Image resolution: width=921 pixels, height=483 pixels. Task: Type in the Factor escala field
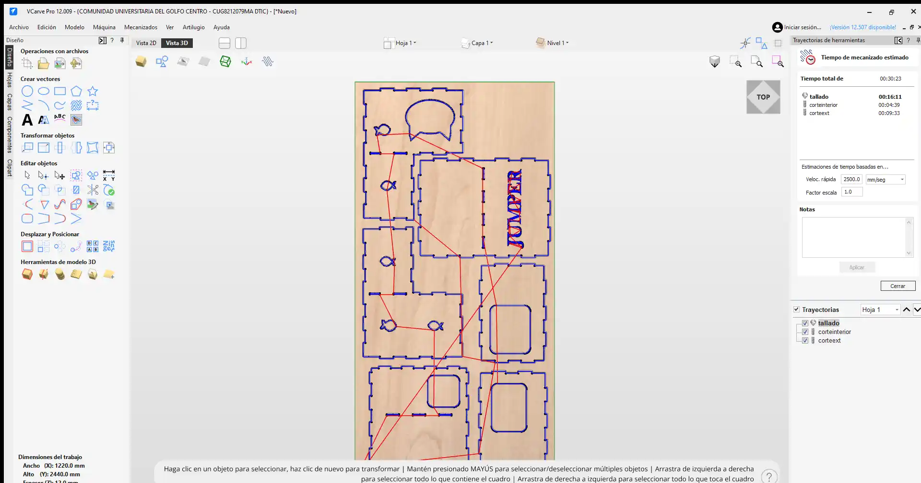click(851, 192)
